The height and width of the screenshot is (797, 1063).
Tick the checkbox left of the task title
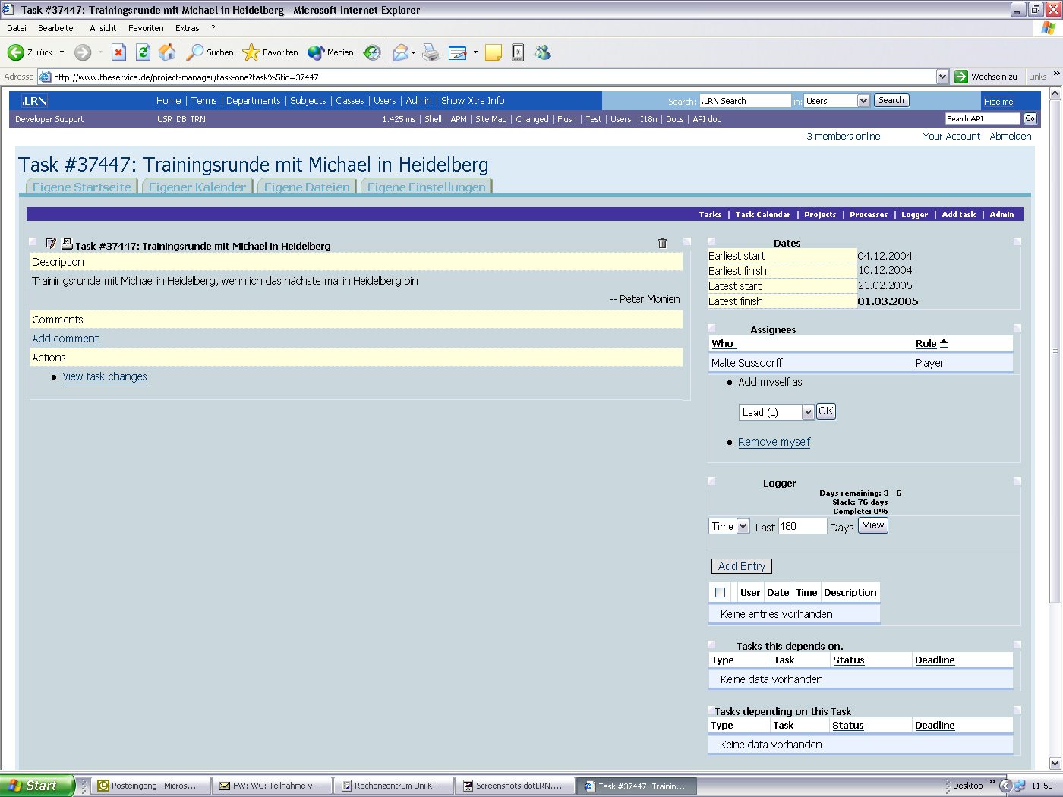[x=32, y=241]
